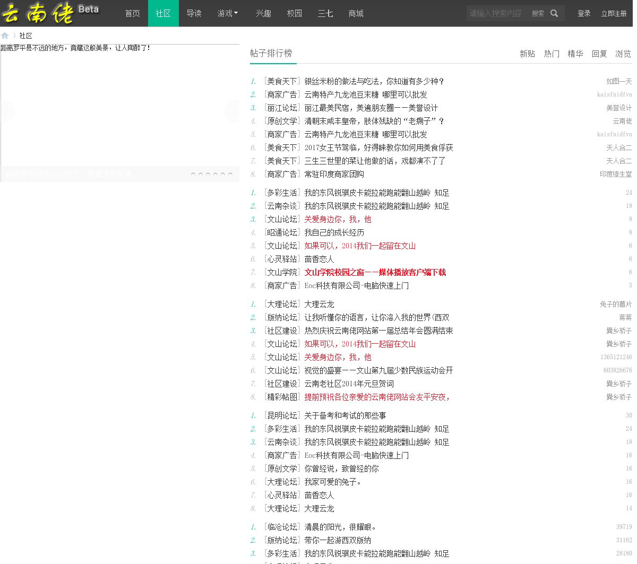The height and width of the screenshot is (564, 637).
Task: Go to the previous carousel slide arrow
Action: tap(6, 111)
